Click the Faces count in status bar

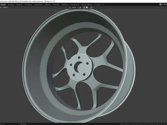point(154,124)
